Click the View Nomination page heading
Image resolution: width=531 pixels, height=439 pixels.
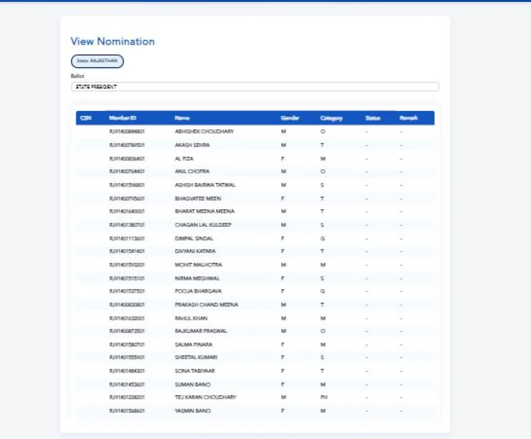click(112, 41)
